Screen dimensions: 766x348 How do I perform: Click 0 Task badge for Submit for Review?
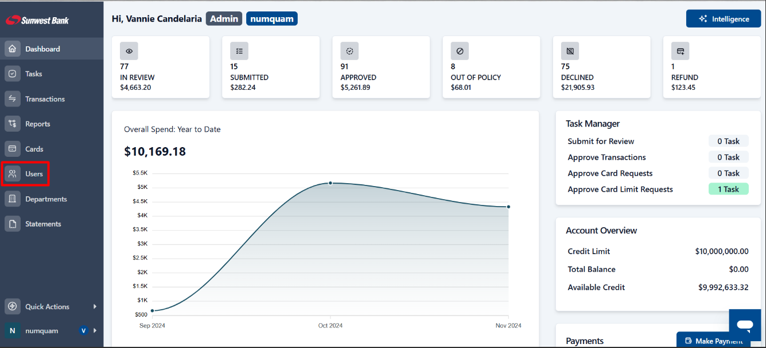[729, 141]
